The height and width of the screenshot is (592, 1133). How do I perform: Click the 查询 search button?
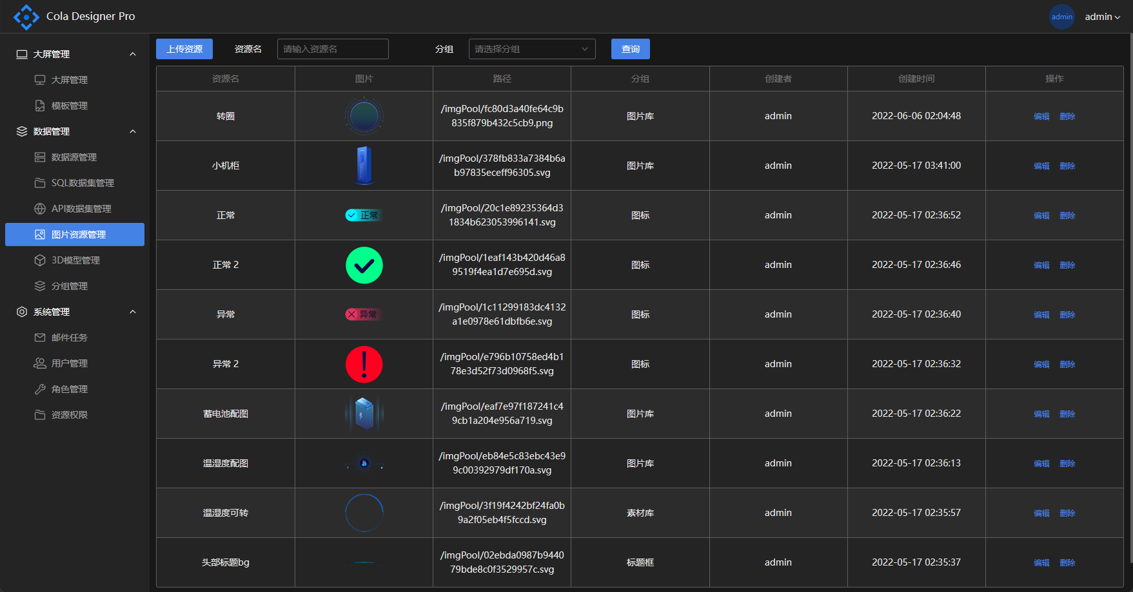coord(630,49)
